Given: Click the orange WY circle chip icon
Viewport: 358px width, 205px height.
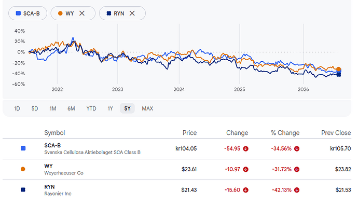Looking at the screenshot, I should pyautogui.click(x=60, y=13).
